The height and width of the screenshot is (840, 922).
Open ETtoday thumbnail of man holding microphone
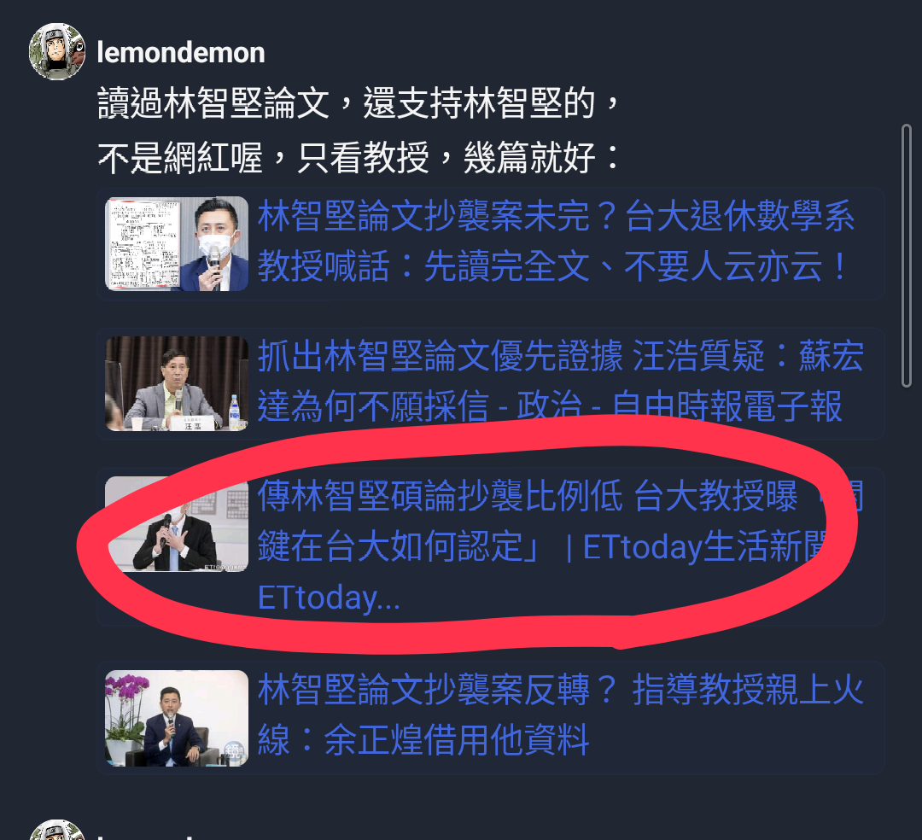tap(177, 524)
